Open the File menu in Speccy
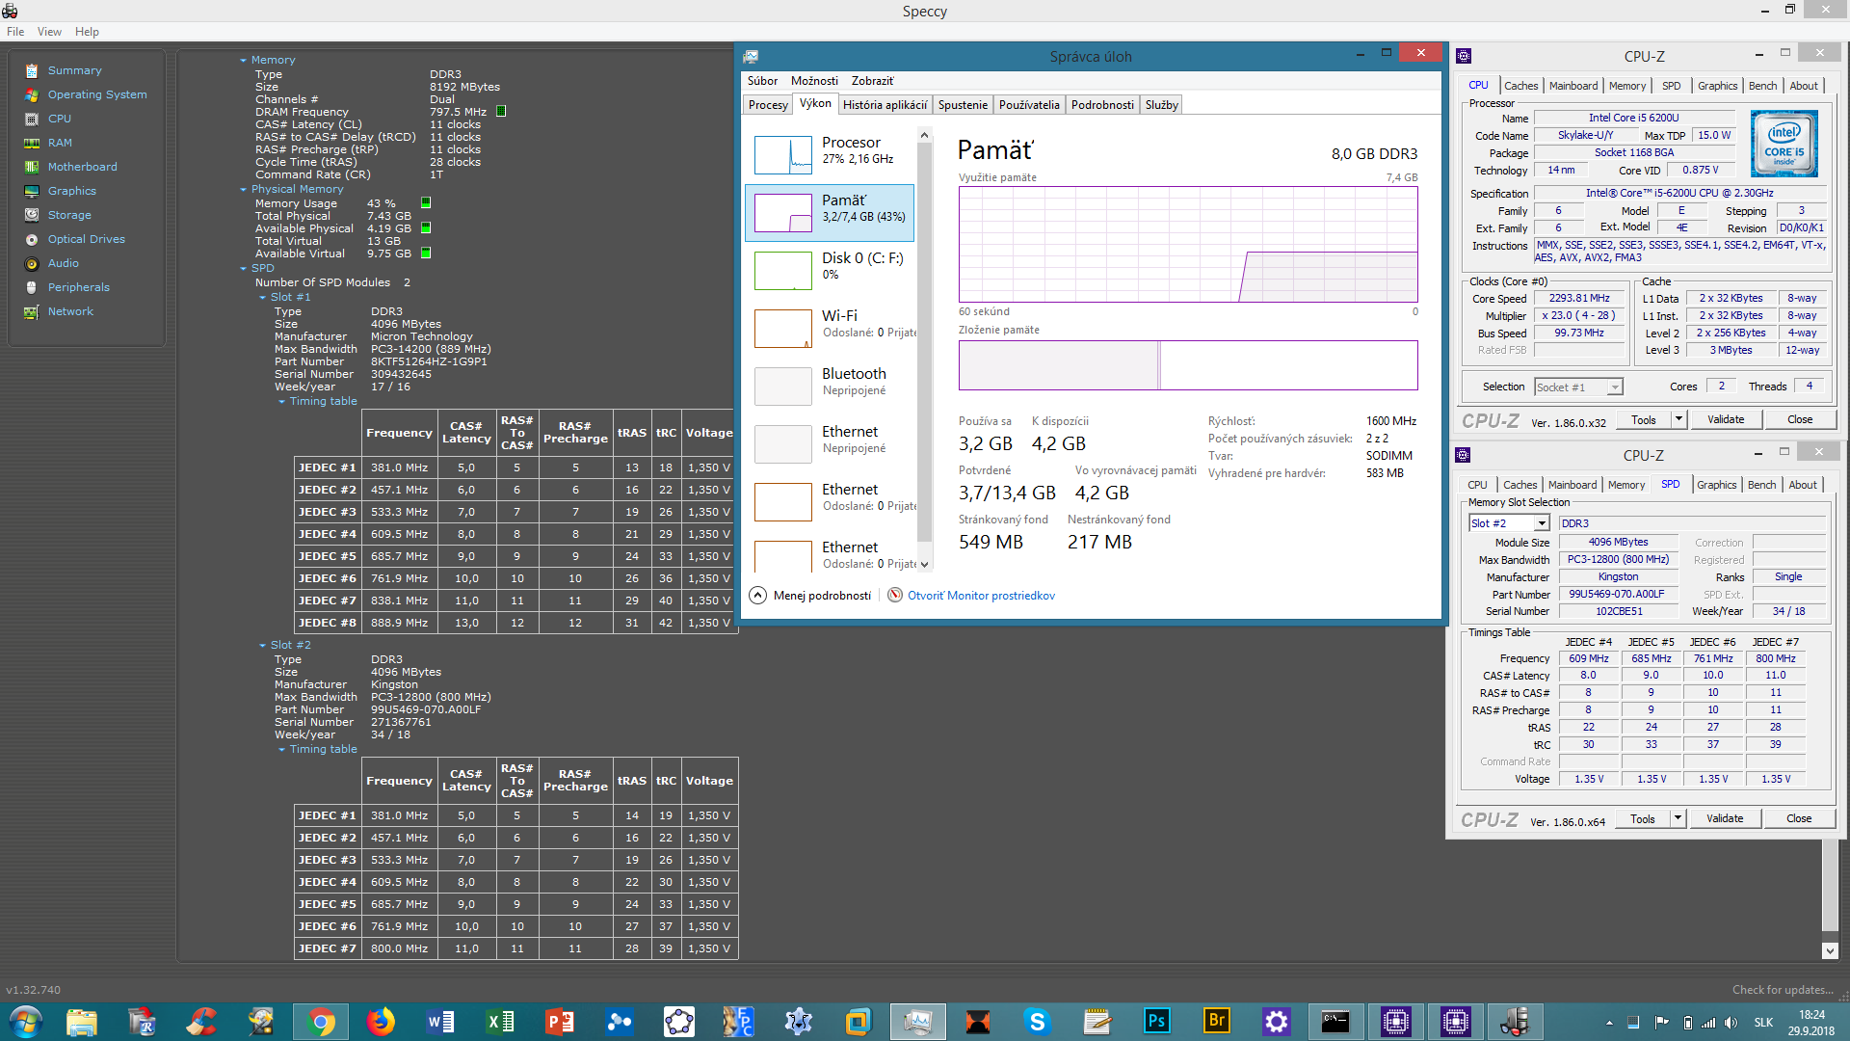Image resolution: width=1850 pixels, height=1041 pixels. [15, 32]
